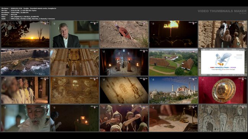Select thumbnail of rocky coastline with waves
The height and width of the screenshot is (139, 248).
tap(25, 62)
